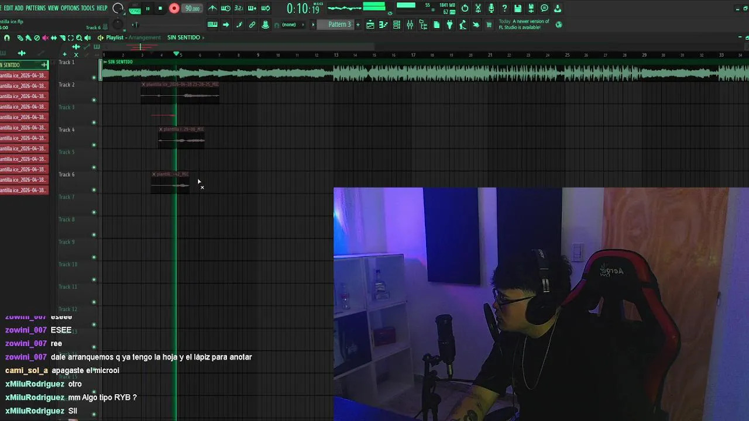Toggle the link/multilink controllers icon
This screenshot has height=421, width=749.
coord(252,25)
